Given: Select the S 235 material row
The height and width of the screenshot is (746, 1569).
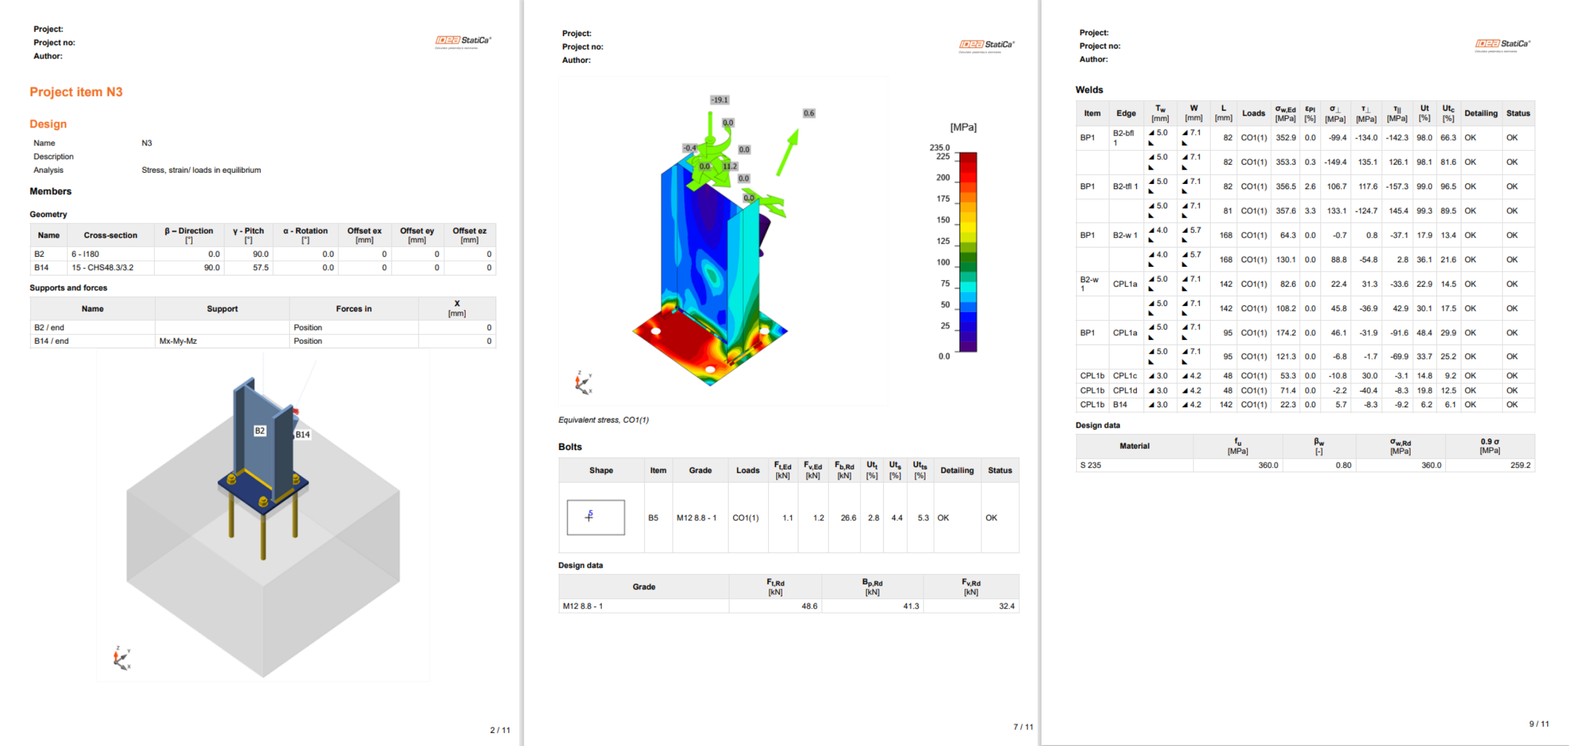Looking at the screenshot, I should (1091, 465).
